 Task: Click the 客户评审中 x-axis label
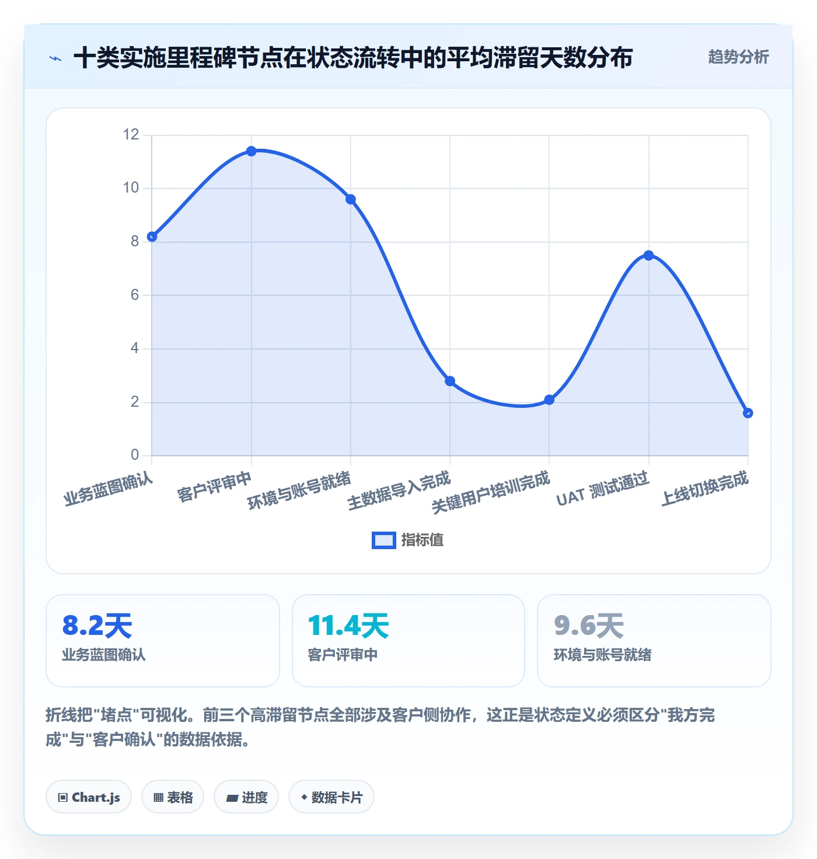tap(214, 486)
